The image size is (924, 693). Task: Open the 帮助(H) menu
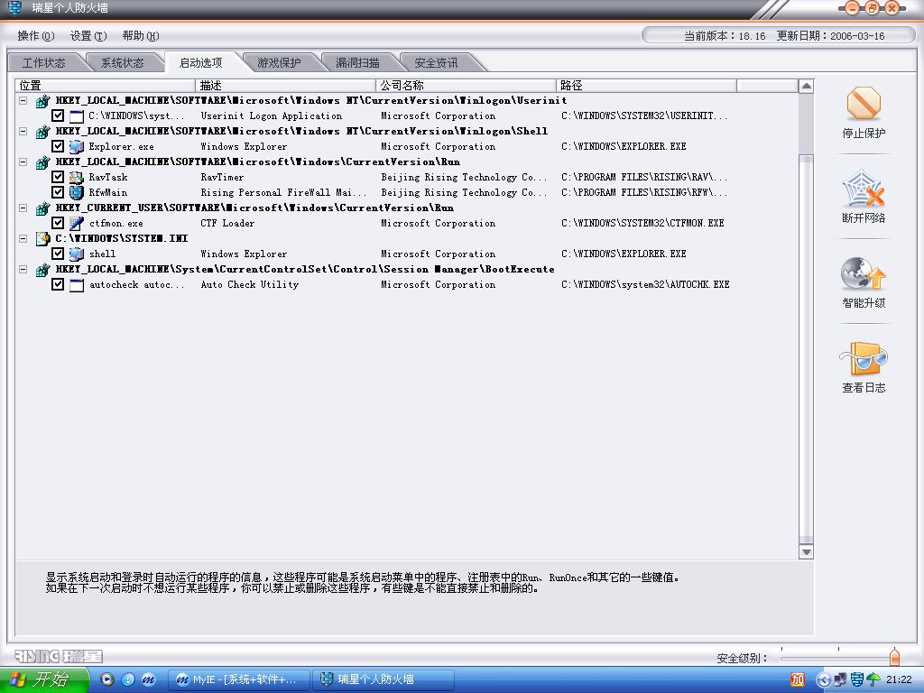pyautogui.click(x=141, y=36)
